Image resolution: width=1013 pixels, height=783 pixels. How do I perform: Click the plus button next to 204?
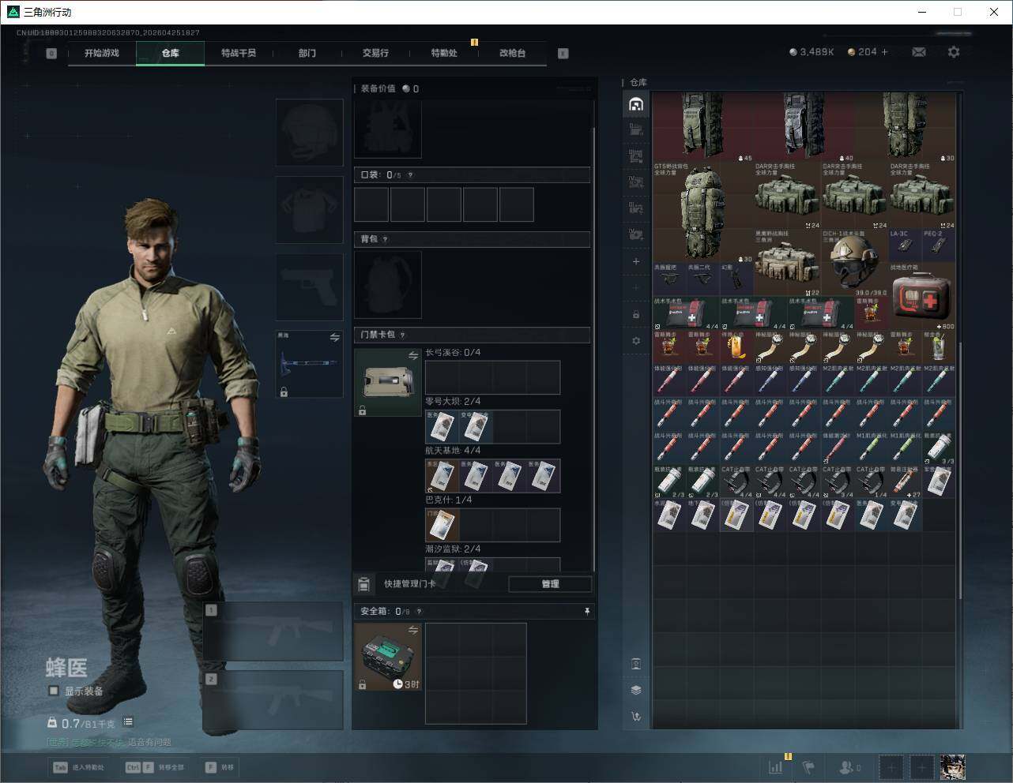coord(884,52)
